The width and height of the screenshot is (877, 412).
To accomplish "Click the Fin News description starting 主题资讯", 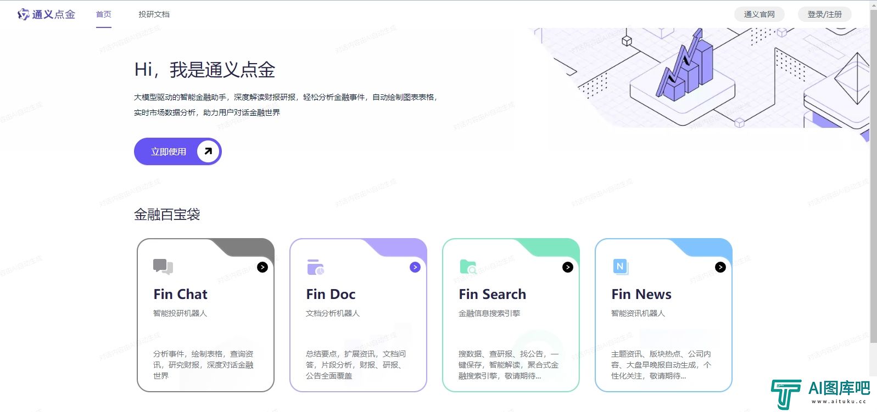I will click(661, 365).
